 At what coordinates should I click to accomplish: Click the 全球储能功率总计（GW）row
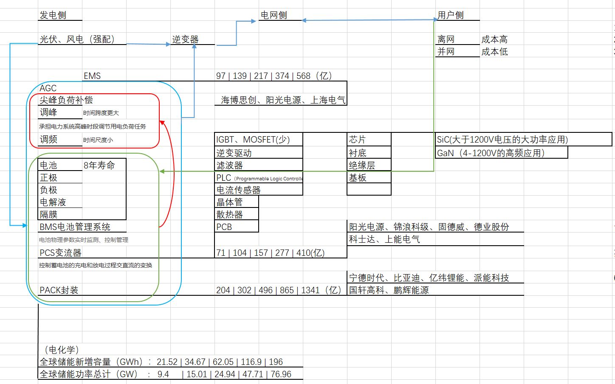(166, 374)
